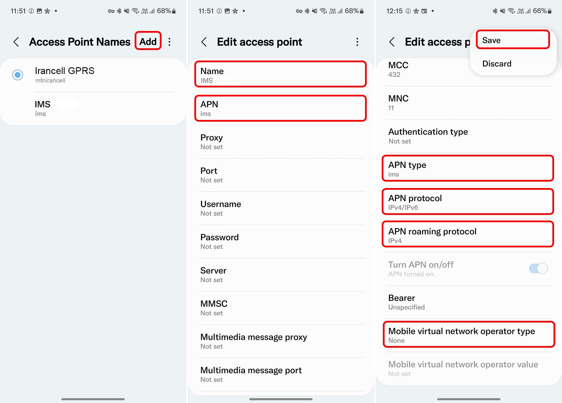Tap Wi-Fi icon in middle status bar
This screenshot has width=562, height=403.
(x=323, y=11)
